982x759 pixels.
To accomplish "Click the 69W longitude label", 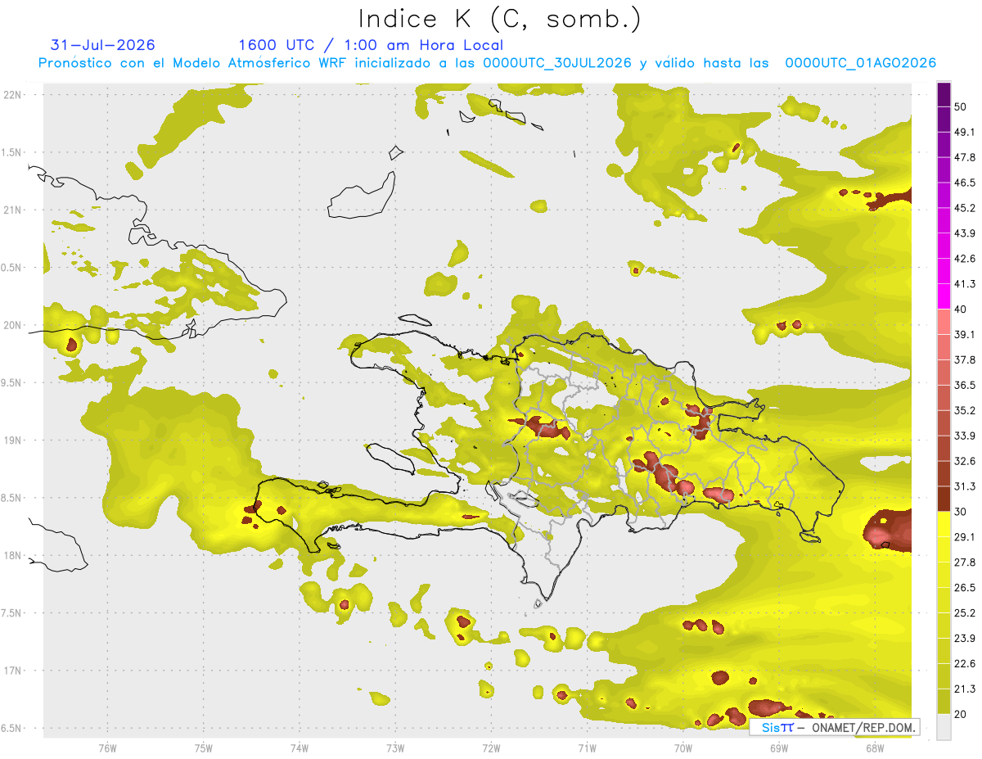I will point(779,748).
